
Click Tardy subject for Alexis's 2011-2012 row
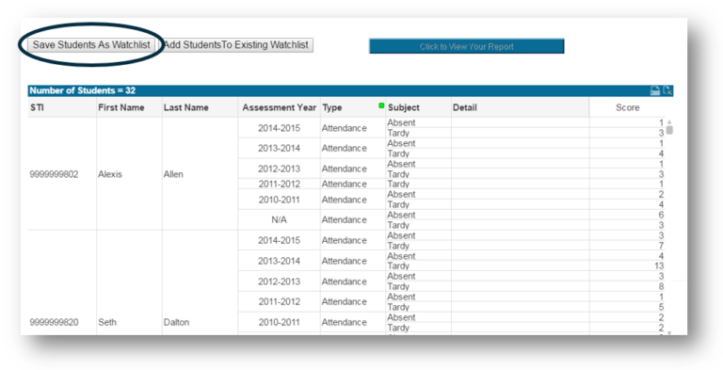pos(418,184)
